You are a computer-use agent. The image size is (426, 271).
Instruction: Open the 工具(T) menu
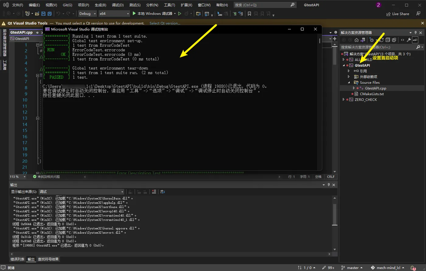click(x=169, y=5)
